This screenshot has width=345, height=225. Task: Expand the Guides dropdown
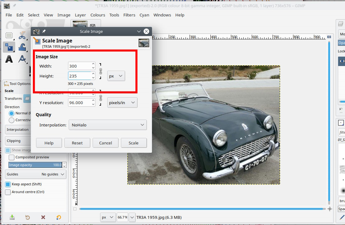[36, 174]
